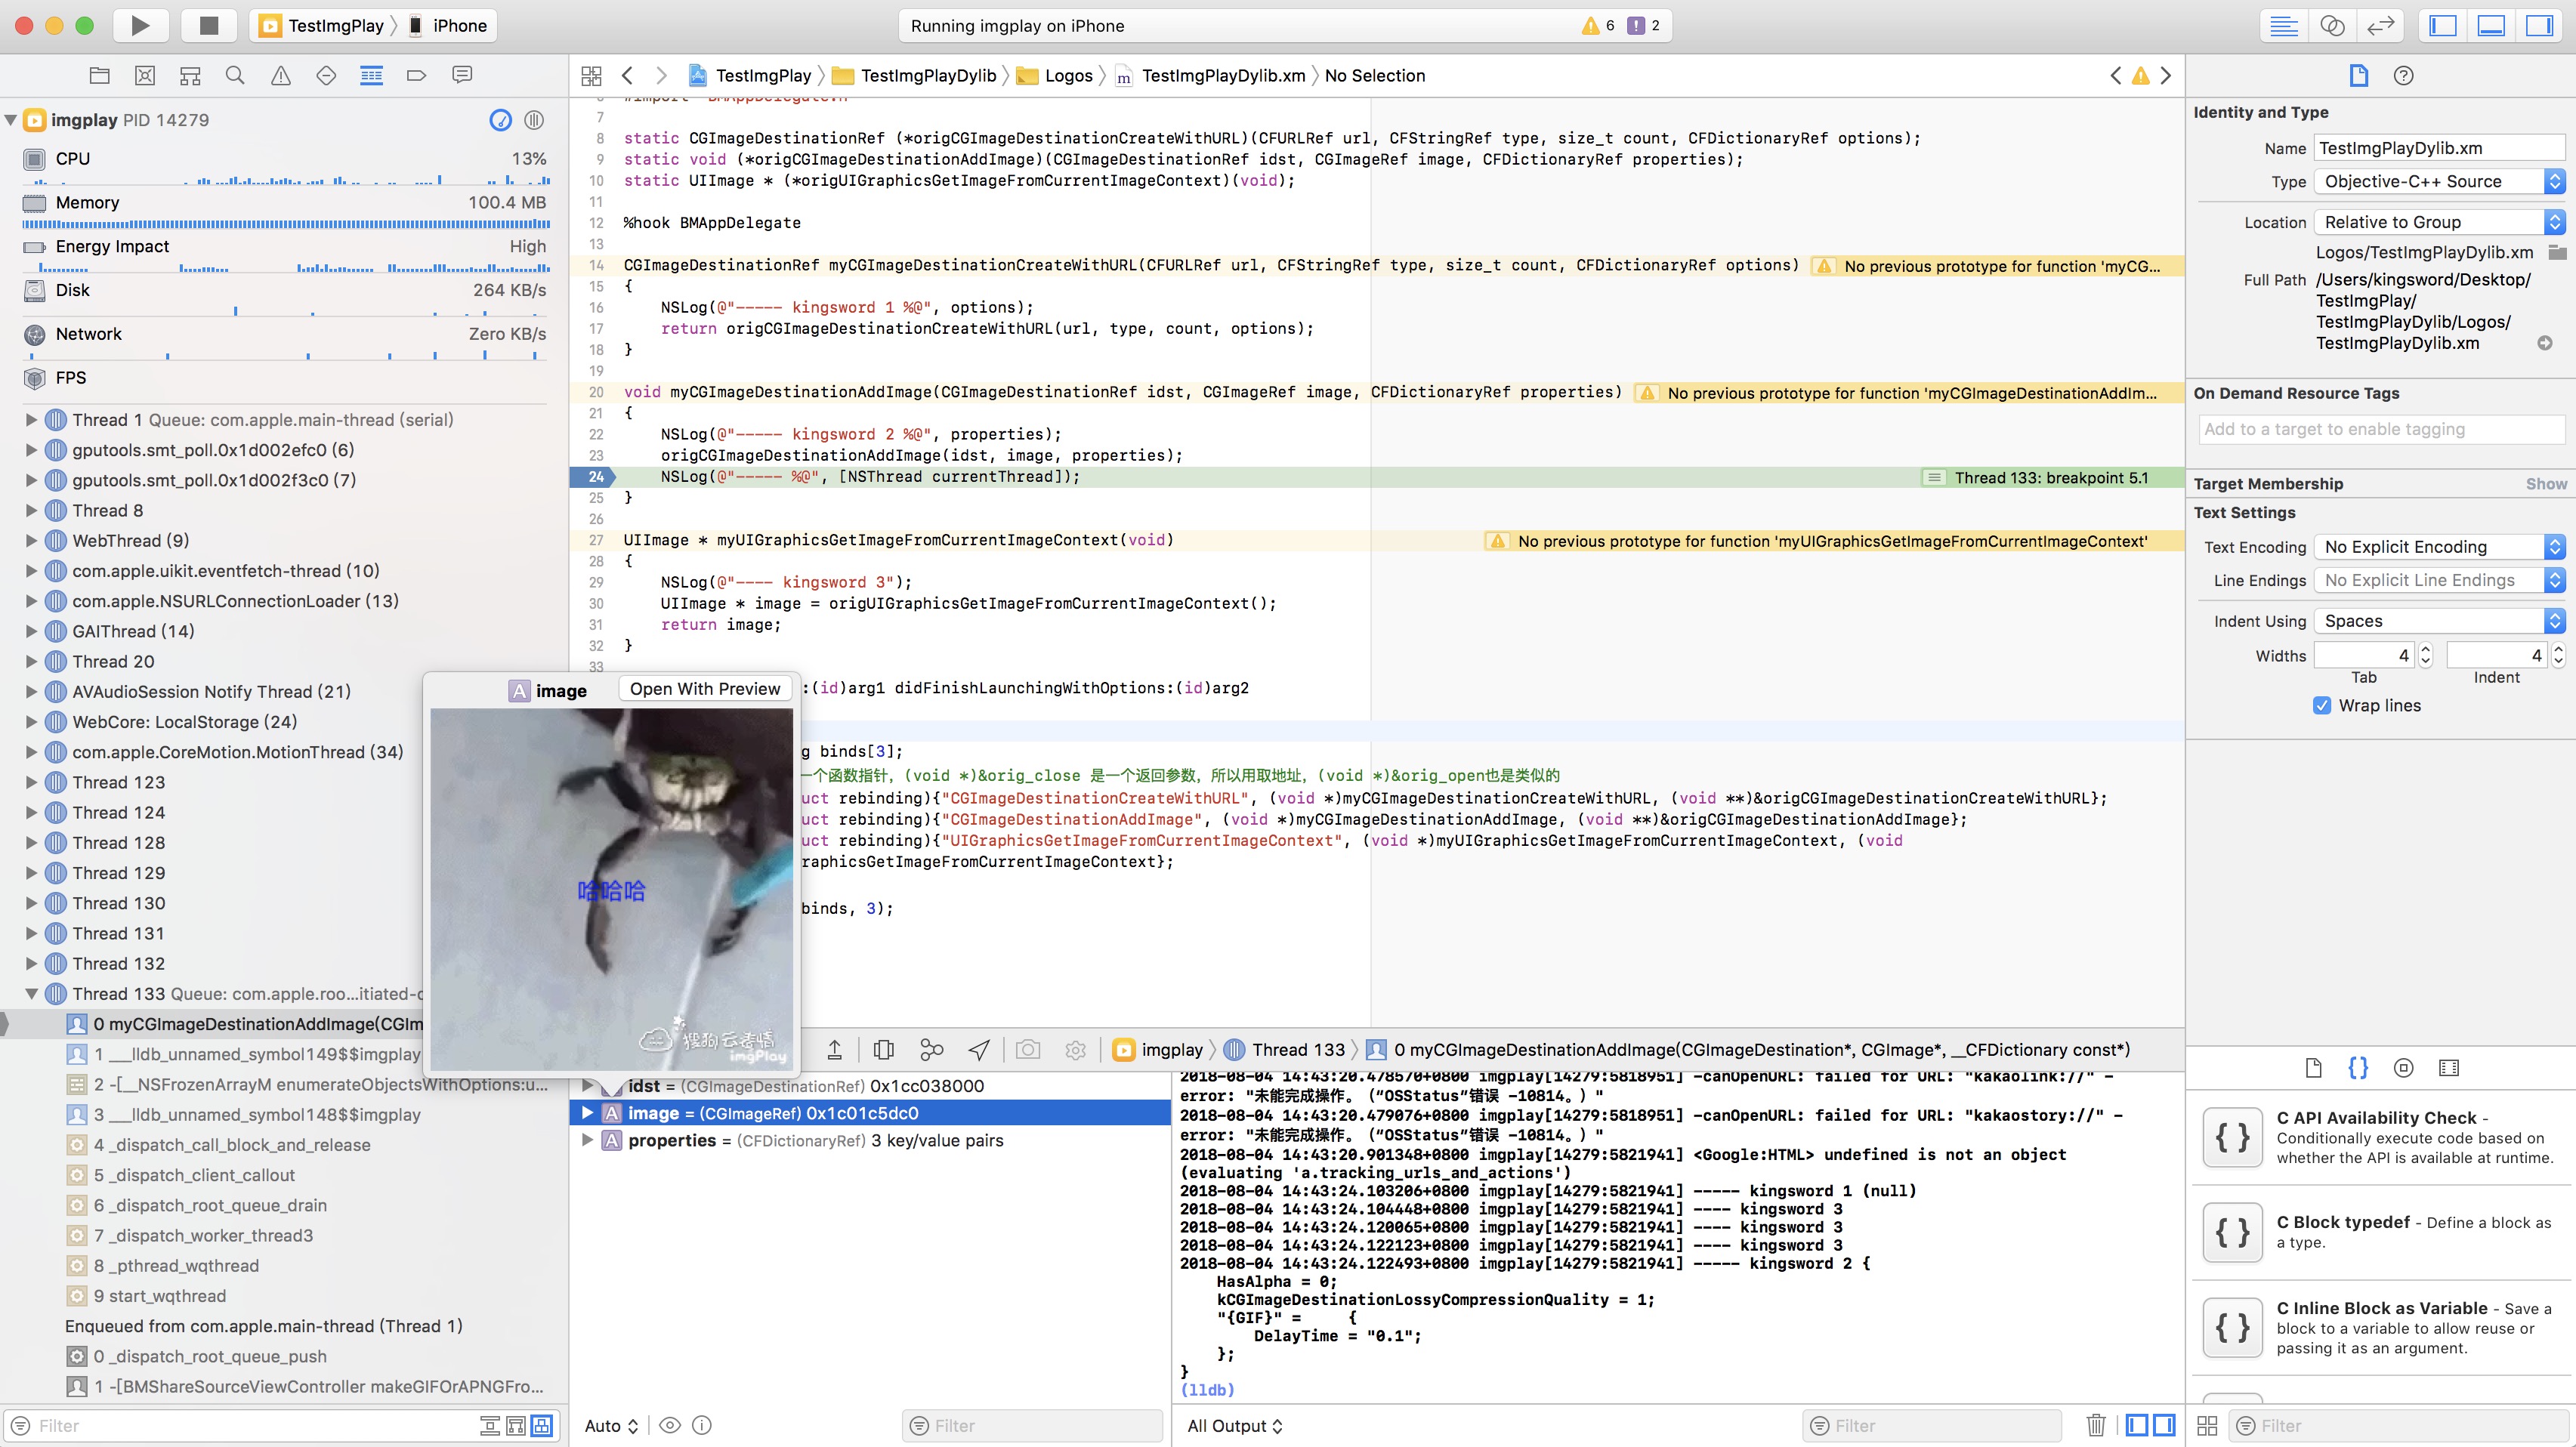Click trash icon to clear console
The image size is (2576, 1447).
(2096, 1425)
